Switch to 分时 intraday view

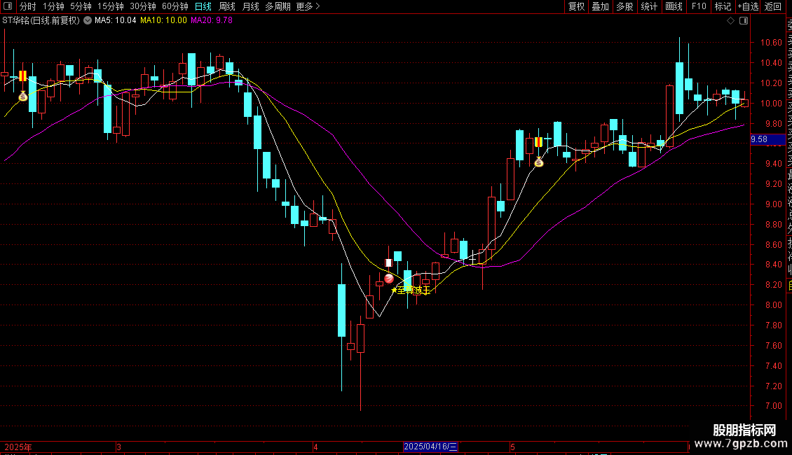[x=27, y=6]
